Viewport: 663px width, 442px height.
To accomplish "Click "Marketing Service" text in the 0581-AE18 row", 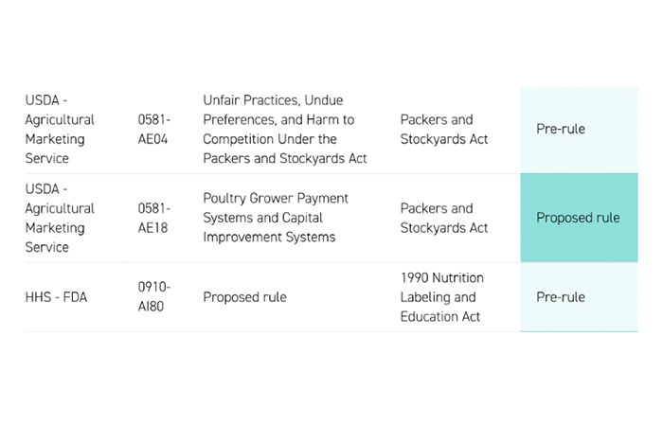I will [54, 238].
